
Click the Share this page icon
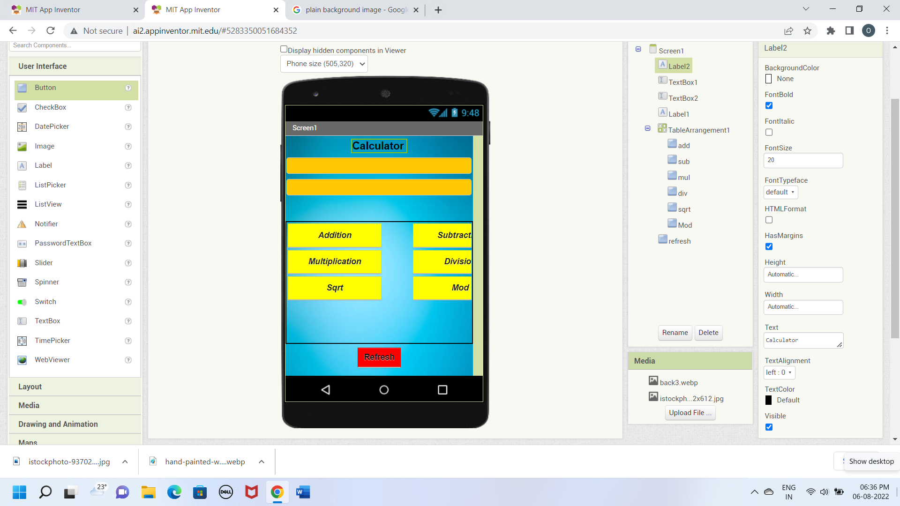click(788, 31)
